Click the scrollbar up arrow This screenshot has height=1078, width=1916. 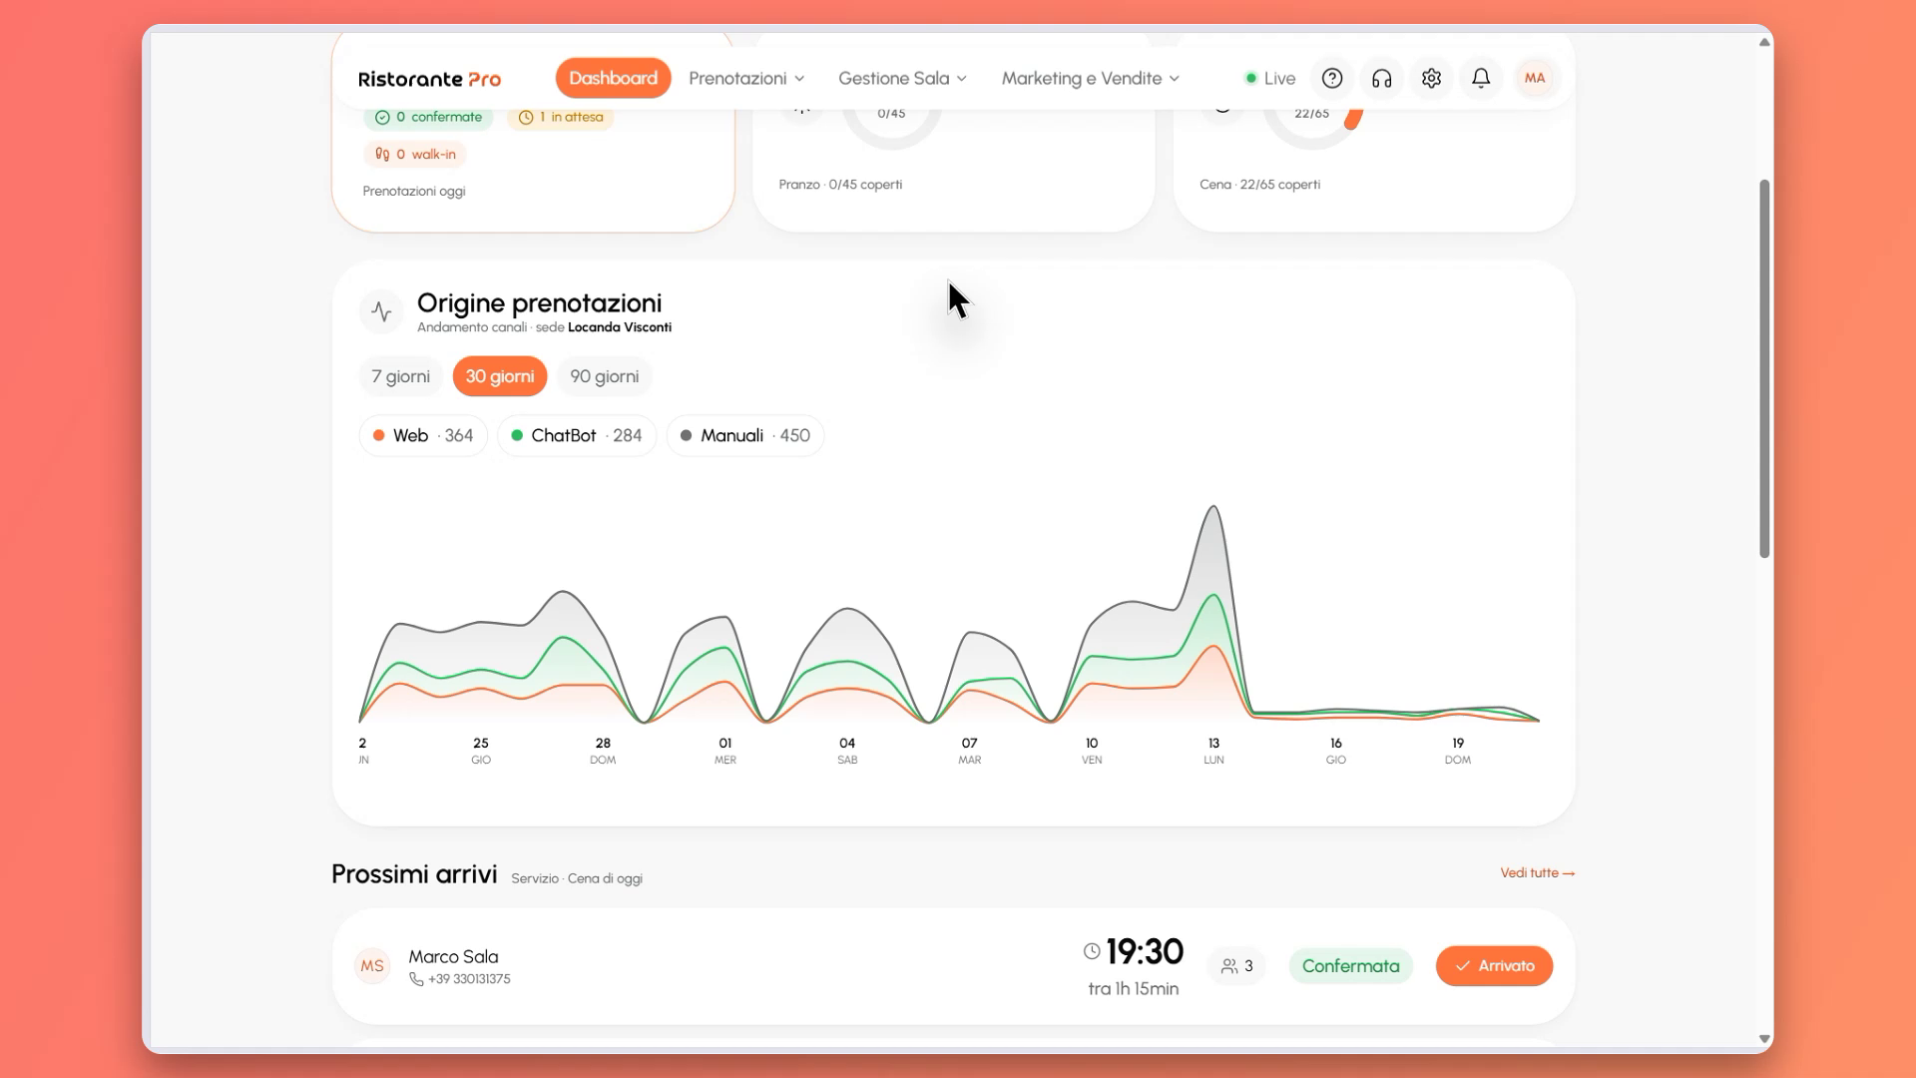click(x=1764, y=42)
